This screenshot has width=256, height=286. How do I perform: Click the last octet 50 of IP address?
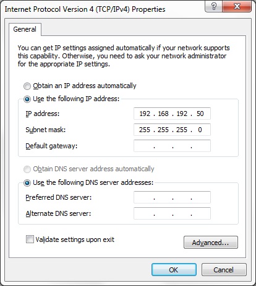click(200, 114)
